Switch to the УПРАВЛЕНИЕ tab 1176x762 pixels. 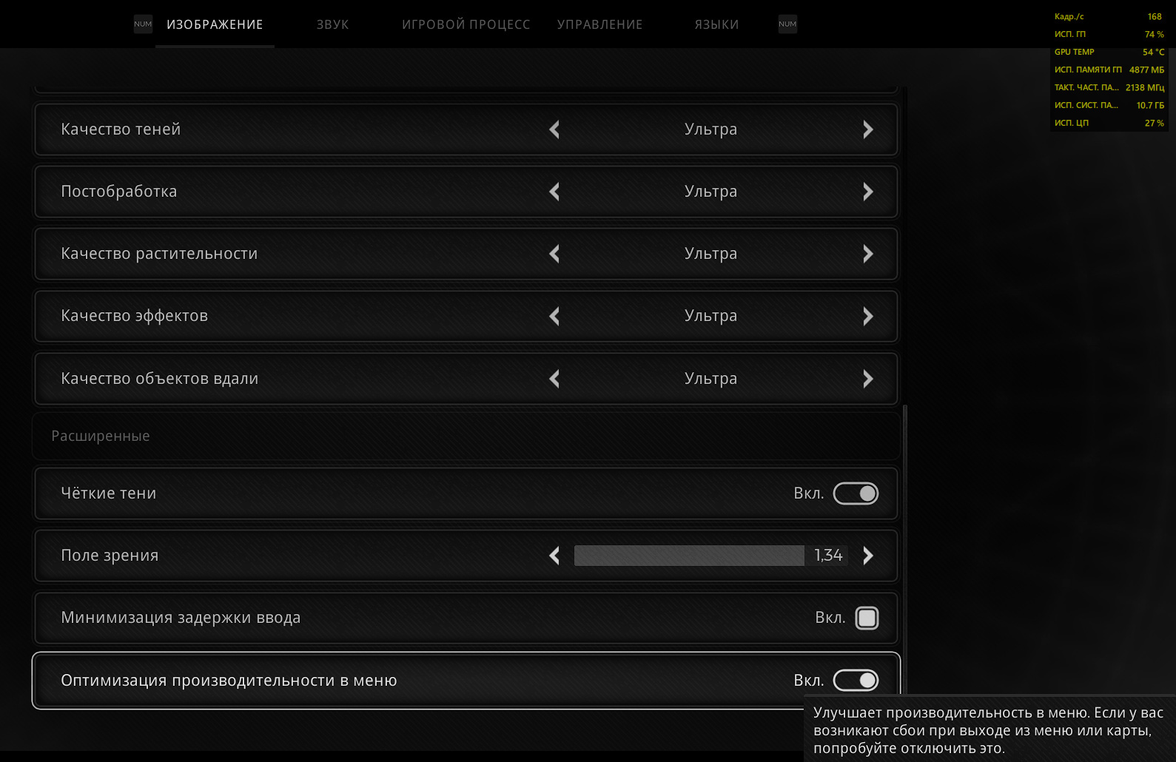pyautogui.click(x=599, y=24)
